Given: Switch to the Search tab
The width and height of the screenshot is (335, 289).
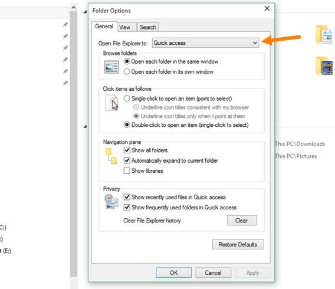Looking at the screenshot, I should (148, 27).
